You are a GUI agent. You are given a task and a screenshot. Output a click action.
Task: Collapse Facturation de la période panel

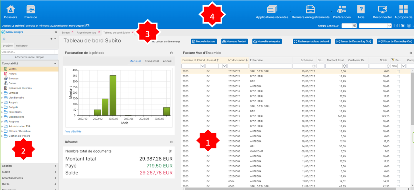click(x=171, y=53)
